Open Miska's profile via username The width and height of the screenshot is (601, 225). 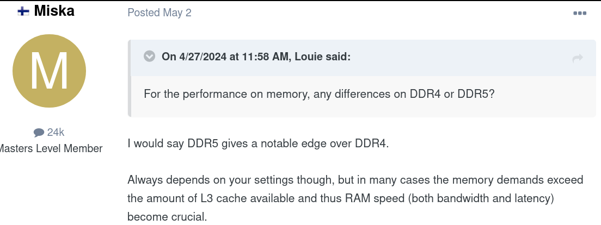[54, 11]
